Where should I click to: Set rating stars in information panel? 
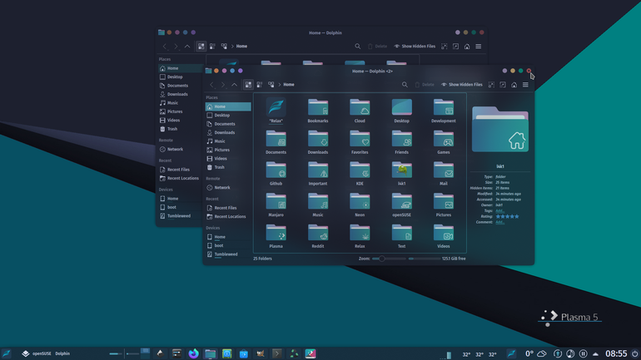click(507, 216)
